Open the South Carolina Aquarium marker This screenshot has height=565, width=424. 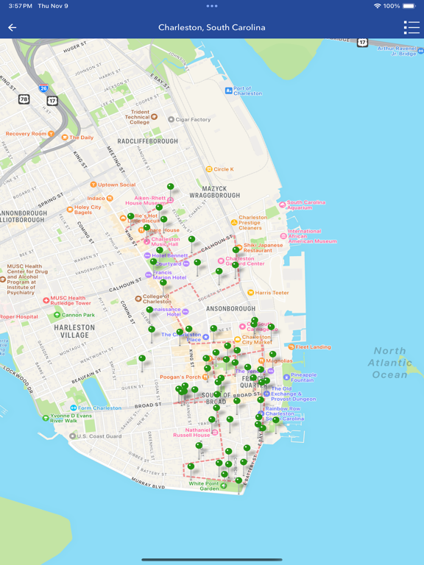tap(283, 205)
